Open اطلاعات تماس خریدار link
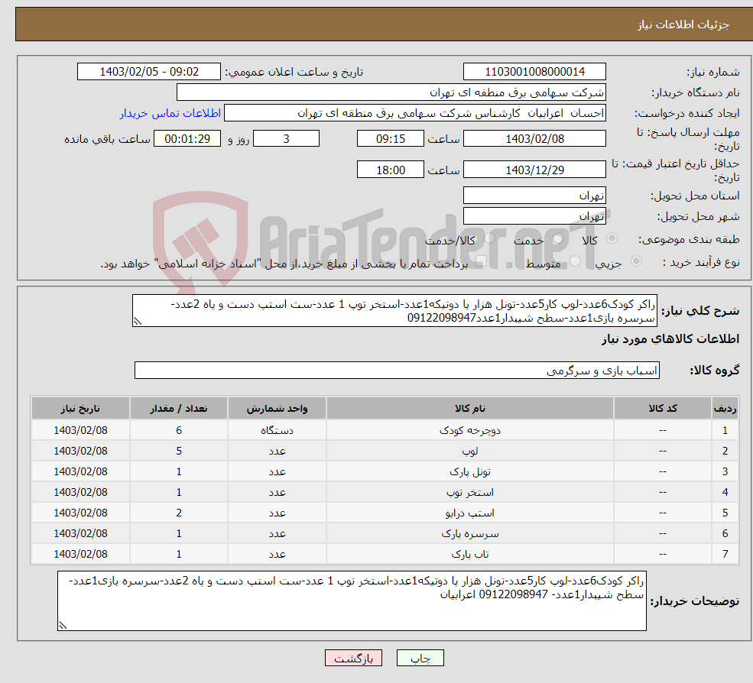The width and height of the screenshot is (753, 683). click(170, 113)
